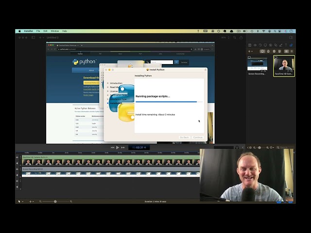Switch media library to grid view
This screenshot has width=311, height=233.
pos(286,51)
